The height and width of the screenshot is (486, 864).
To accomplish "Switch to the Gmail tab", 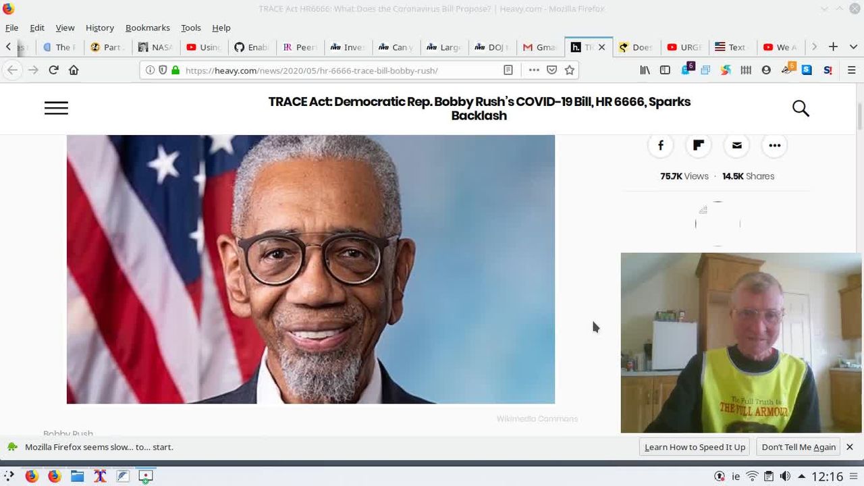I will pyautogui.click(x=540, y=47).
